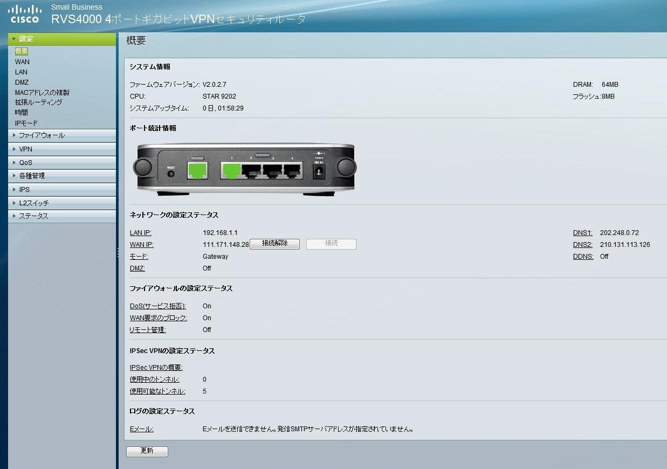This screenshot has height=469, width=667.
Task: Open the 使用中のトンネル: link
Action: (155, 380)
